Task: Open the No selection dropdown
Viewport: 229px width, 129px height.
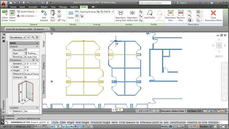Action: point(18,37)
